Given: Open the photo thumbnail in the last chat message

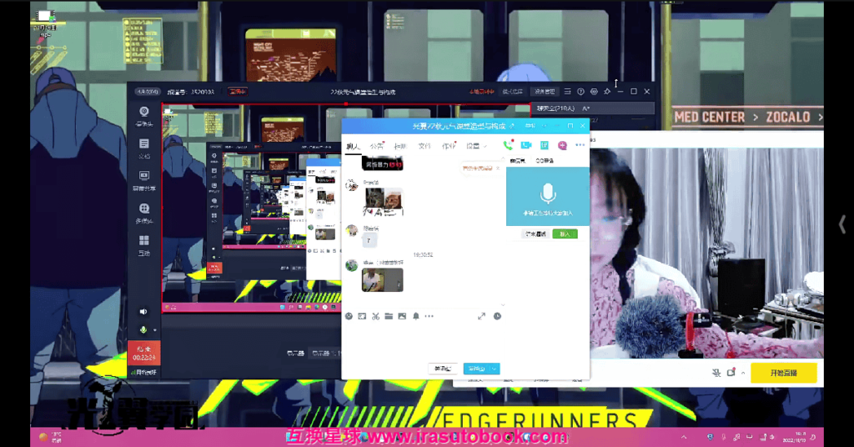Looking at the screenshot, I should [x=382, y=280].
